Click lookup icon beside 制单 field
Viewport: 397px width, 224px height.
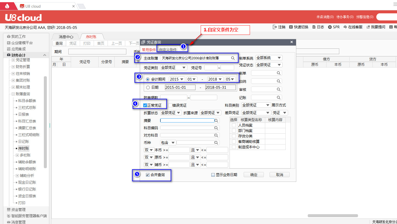[x=279, y=73]
